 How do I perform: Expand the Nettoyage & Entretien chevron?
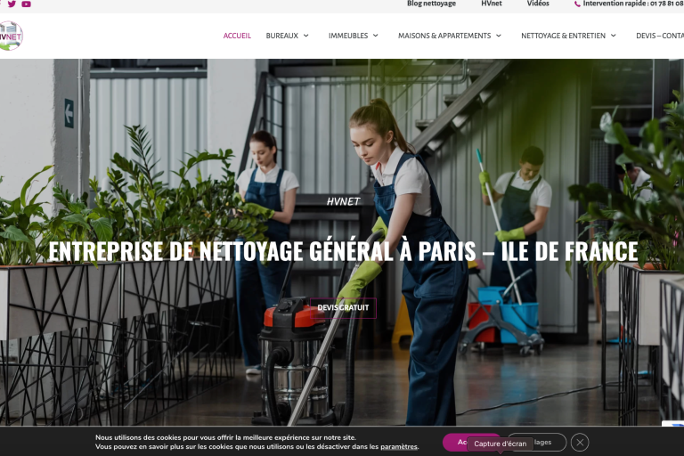(613, 36)
